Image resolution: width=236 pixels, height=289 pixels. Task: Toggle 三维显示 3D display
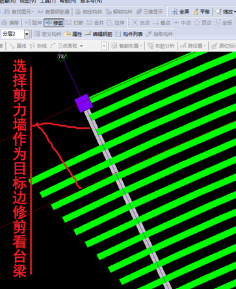coord(150,12)
